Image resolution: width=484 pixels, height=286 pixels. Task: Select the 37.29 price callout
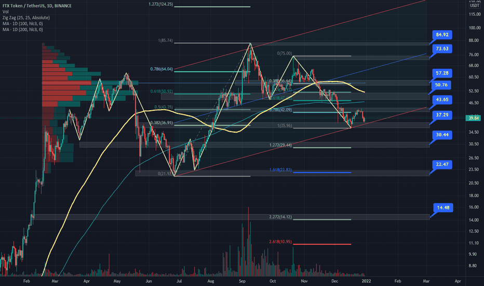(x=442, y=115)
